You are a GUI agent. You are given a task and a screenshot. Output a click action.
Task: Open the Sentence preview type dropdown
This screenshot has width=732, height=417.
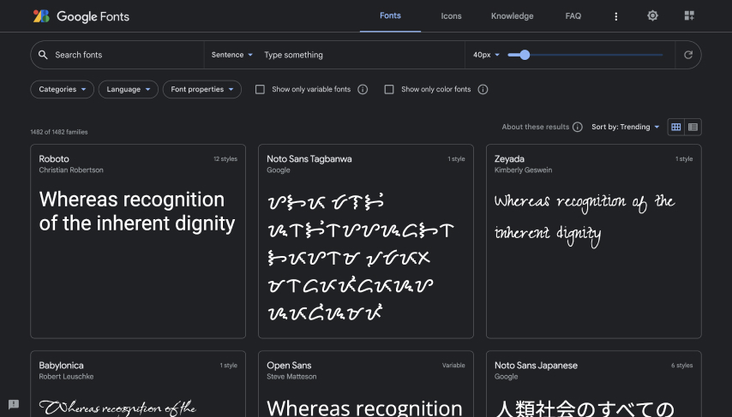click(231, 55)
